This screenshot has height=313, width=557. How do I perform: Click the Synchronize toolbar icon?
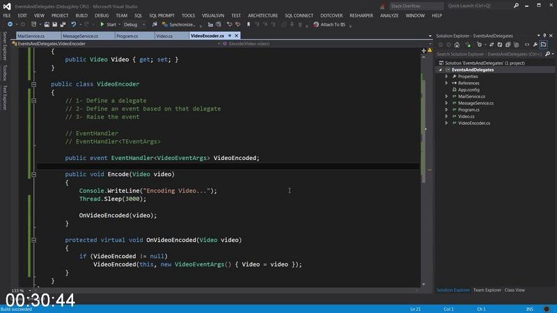point(165,24)
